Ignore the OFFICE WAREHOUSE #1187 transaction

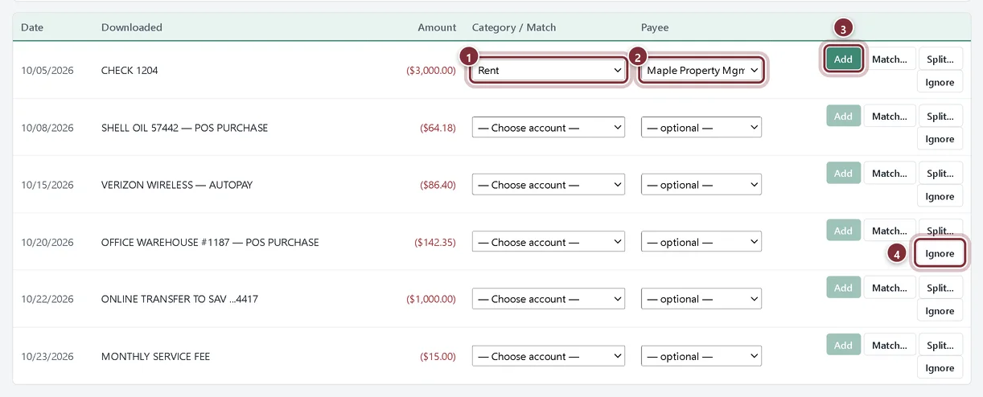click(x=940, y=253)
